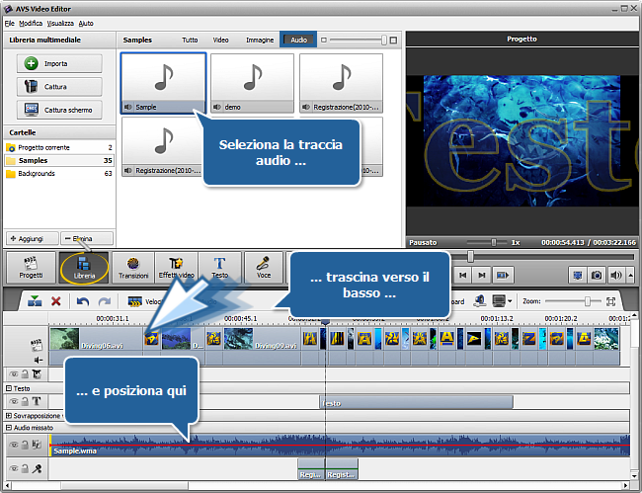Toggle visibility eye on the Testo track
Image resolution: width=642 pixels, height=493 pixels.
pyautogui.click(x=15, y=402)
